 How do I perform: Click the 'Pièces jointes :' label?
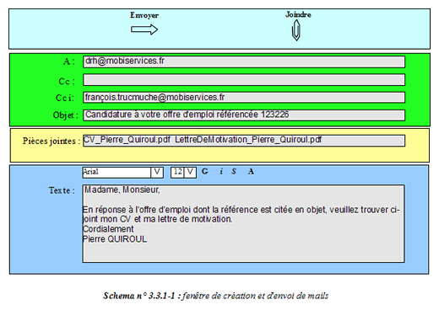(x=51, y=141)
